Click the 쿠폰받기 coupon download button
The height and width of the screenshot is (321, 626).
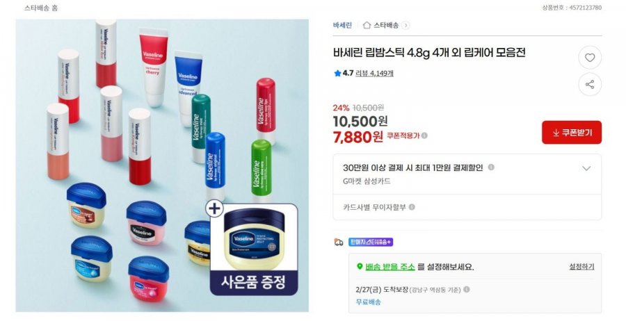572,132
